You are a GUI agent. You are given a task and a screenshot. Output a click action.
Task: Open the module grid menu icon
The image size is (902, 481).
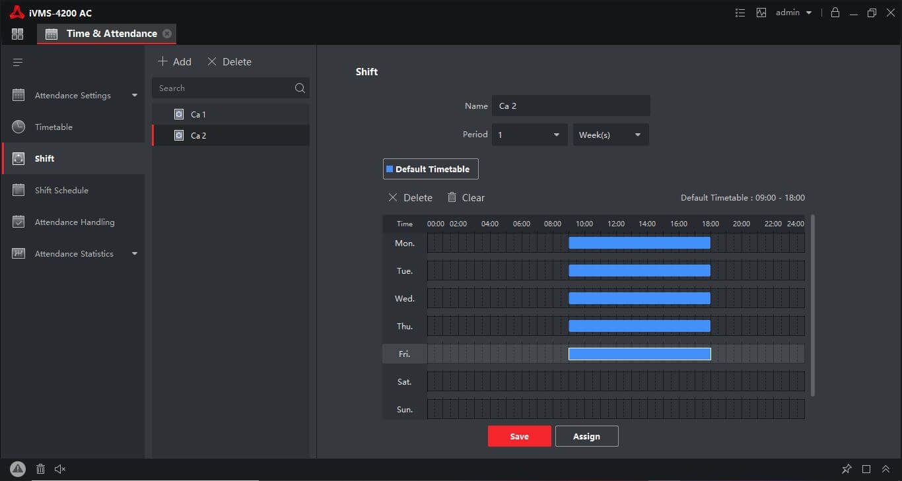pos(17,34)
